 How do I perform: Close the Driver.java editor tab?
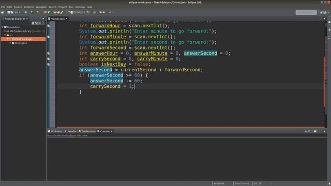click(x=67, y=19)
